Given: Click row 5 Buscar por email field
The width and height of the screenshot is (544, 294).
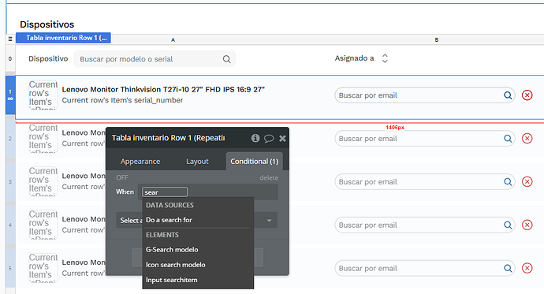Looking at the screenshot, I should 425,268.
